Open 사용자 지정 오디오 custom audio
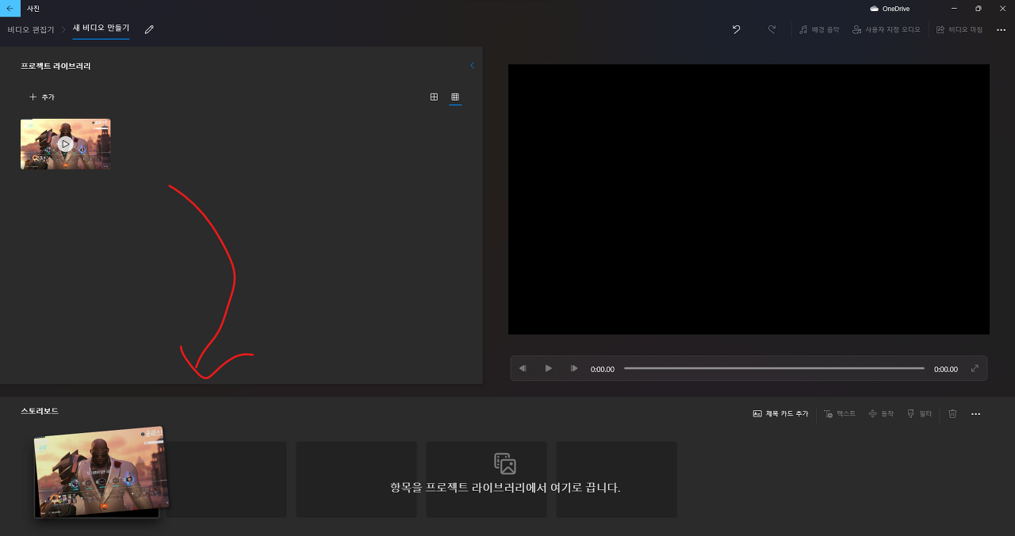Screen dimensions: 1015x536 tap(887, 29)
